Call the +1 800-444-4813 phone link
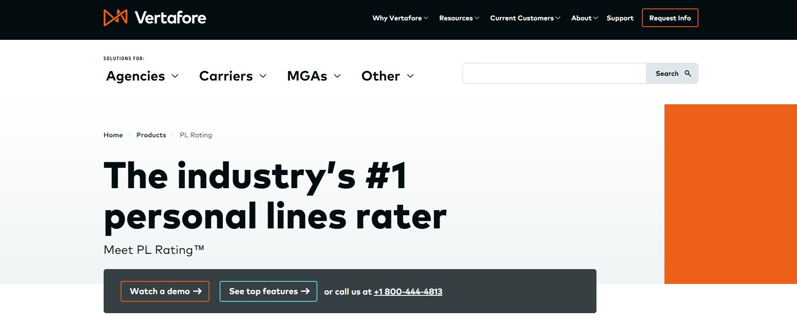The width and height of the screenshot is (797, 328). (408, 292)
